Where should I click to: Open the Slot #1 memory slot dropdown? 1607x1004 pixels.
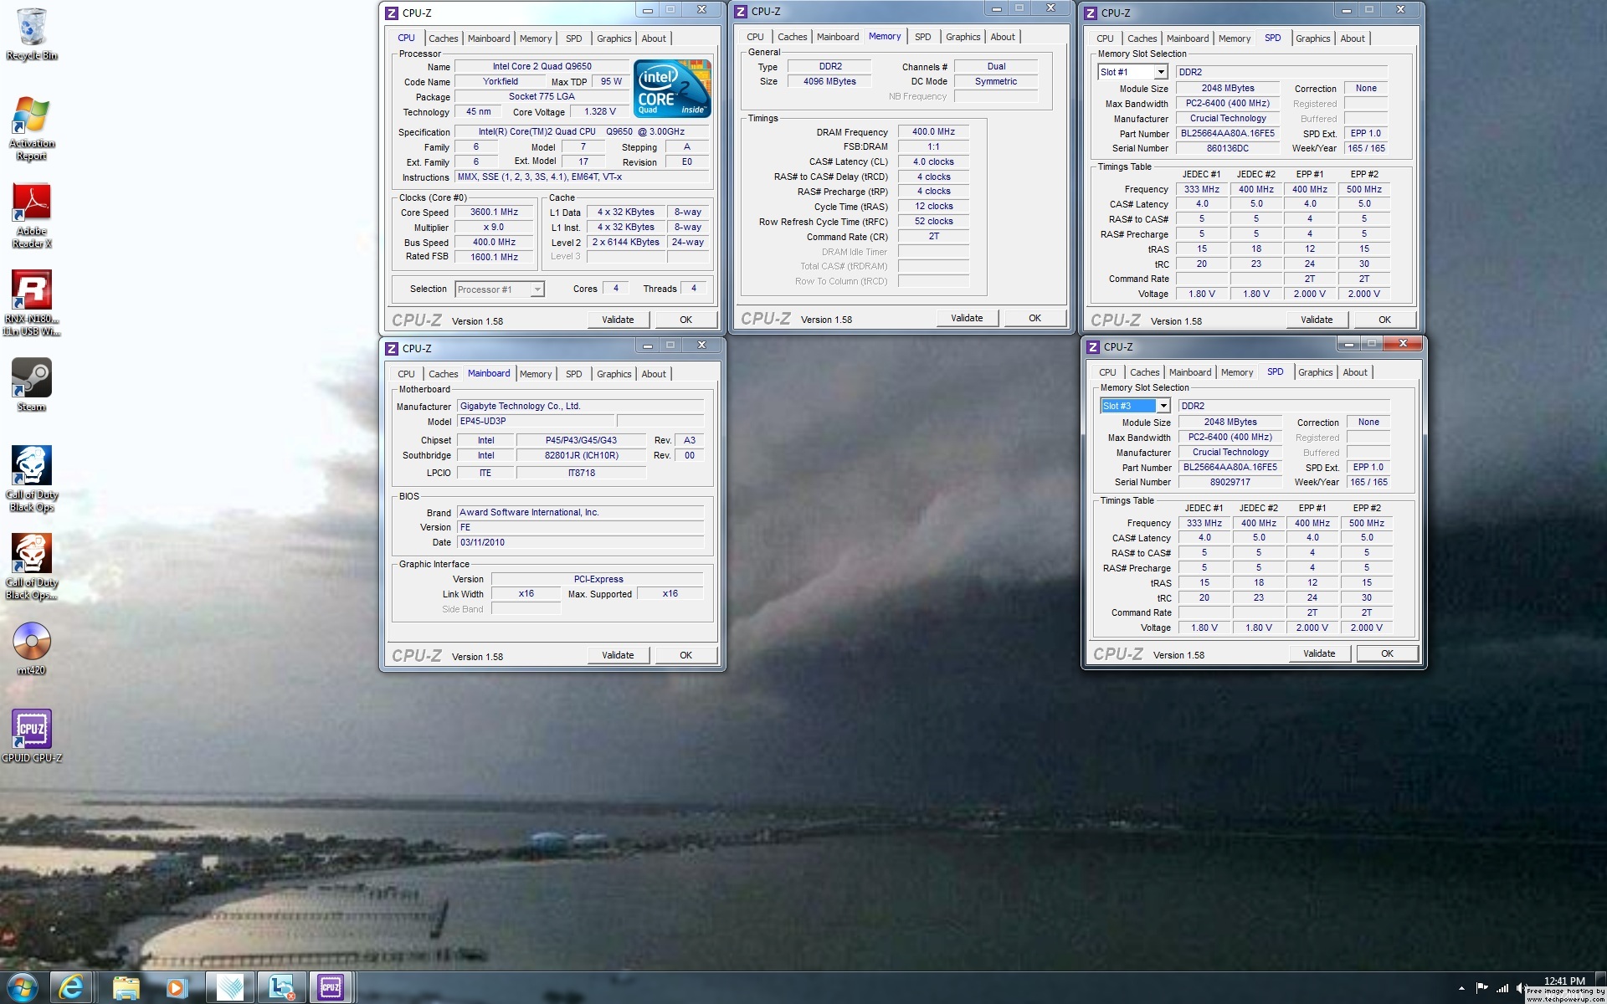[1161, 72]
